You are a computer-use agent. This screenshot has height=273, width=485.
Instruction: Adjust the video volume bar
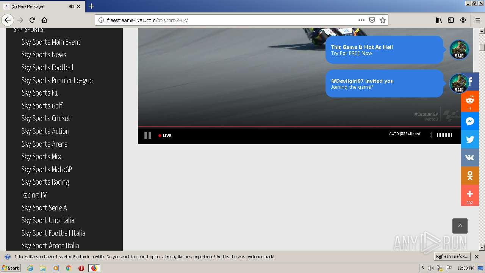tap(444, 135)
